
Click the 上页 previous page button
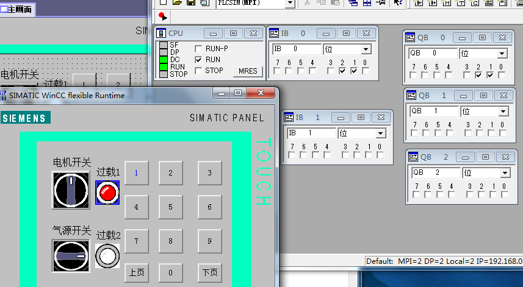[137, 273]
